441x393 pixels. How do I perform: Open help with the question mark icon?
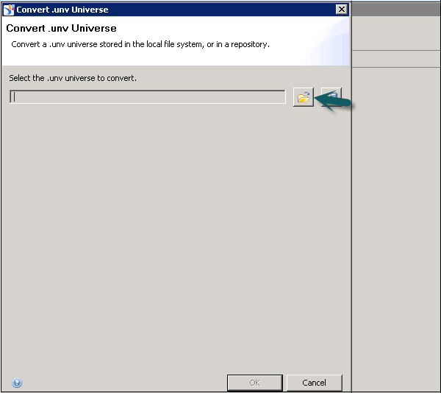pyautogui.click(x=17, y=383)
